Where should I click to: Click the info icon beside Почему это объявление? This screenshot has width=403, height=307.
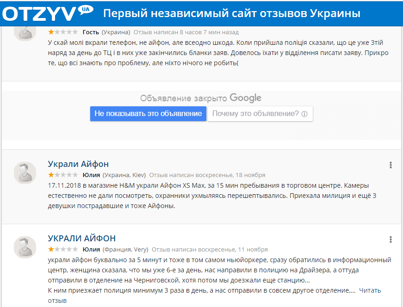click(304, 114)
